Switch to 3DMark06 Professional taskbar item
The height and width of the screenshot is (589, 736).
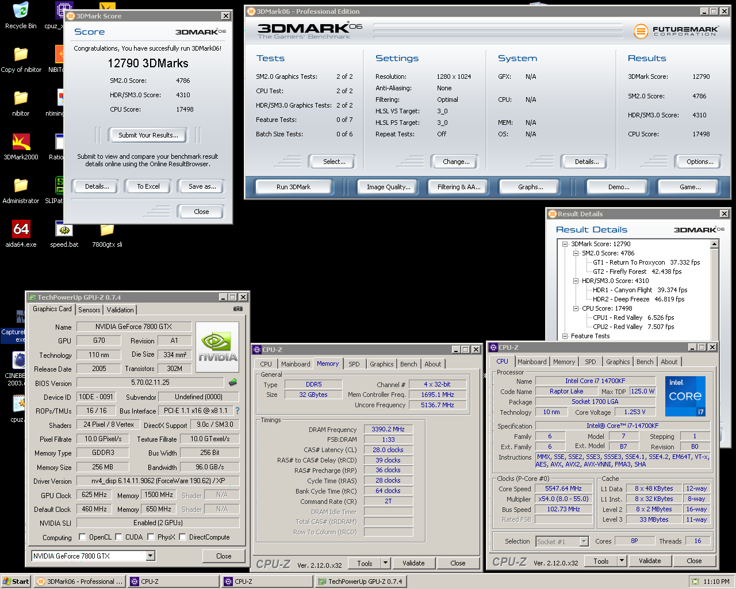click(x=80, y=582)
